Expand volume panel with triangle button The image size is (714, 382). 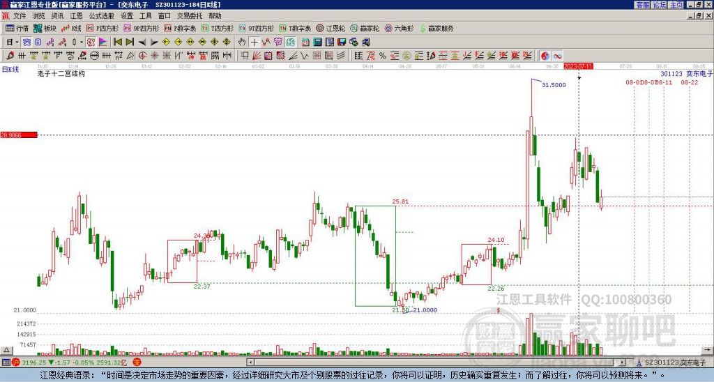(6, 350)
